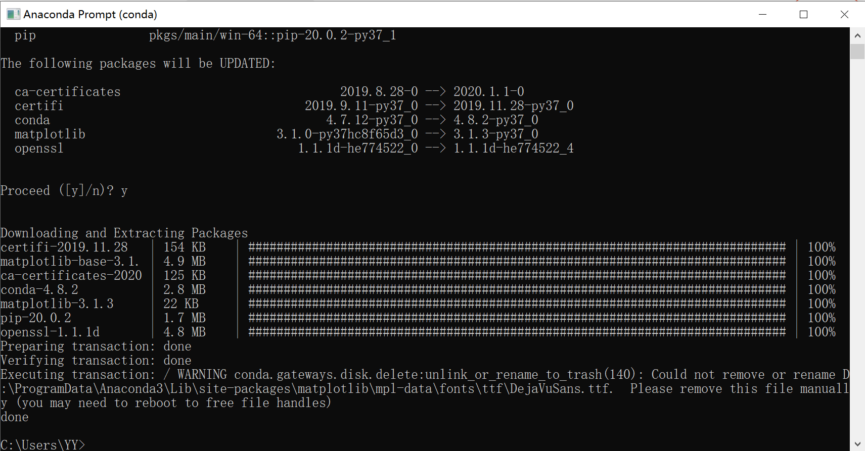This screenshot has width=865, height=451.
Task: Click the window title text 'Anaconda Prompt (conda)'
Action: point(90,14)
